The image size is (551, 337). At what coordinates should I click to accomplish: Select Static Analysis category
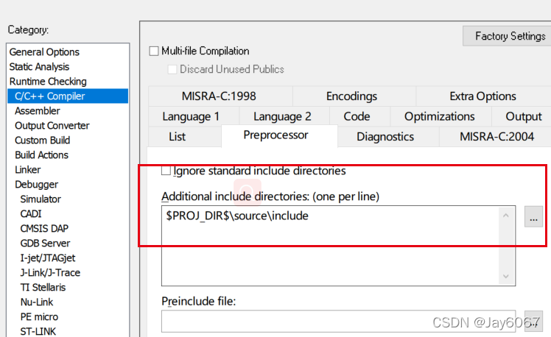coord(39,67)
